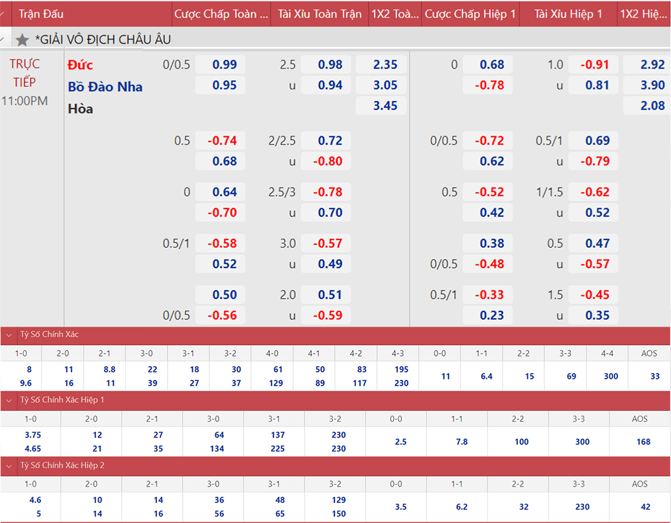Pick second-half correct score 1-1 odds 6.2

point(462,507)
